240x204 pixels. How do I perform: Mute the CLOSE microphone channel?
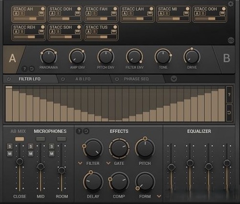[x=10, y=154]
